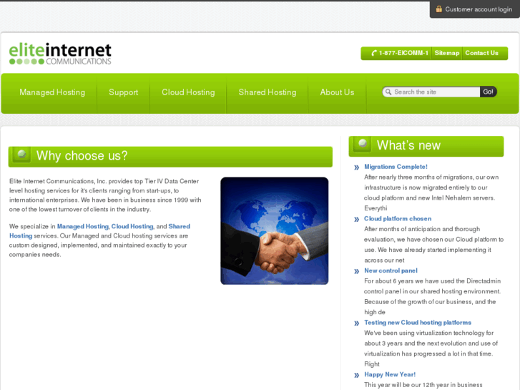Select the About Us nav item
520x390 pixels.
click(337, 92)
